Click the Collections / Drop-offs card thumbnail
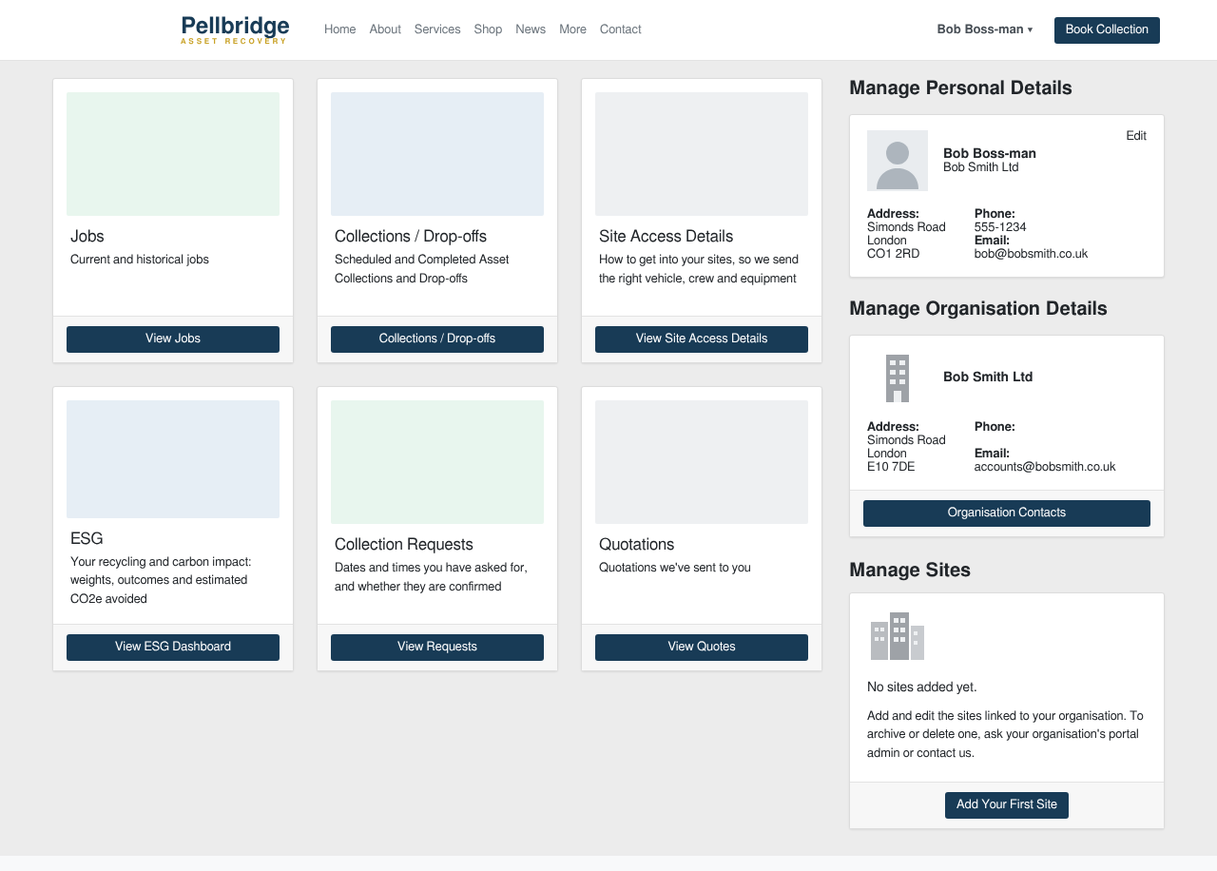This screenshot has height=871, width=1217. coord(437,154)
